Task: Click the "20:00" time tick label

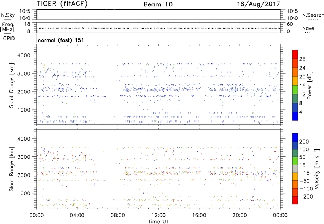Action: pos(240,216)
